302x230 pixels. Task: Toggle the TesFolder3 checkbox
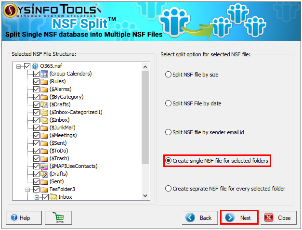37,190
